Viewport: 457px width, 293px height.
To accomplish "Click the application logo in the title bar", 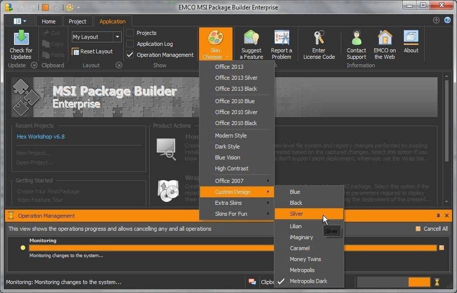I will click(9, 7).
